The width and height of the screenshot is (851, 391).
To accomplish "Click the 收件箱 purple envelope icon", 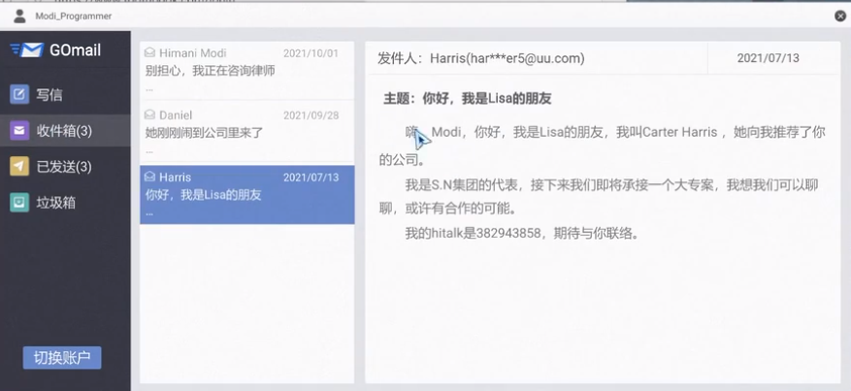I will (x=19, y=131).
